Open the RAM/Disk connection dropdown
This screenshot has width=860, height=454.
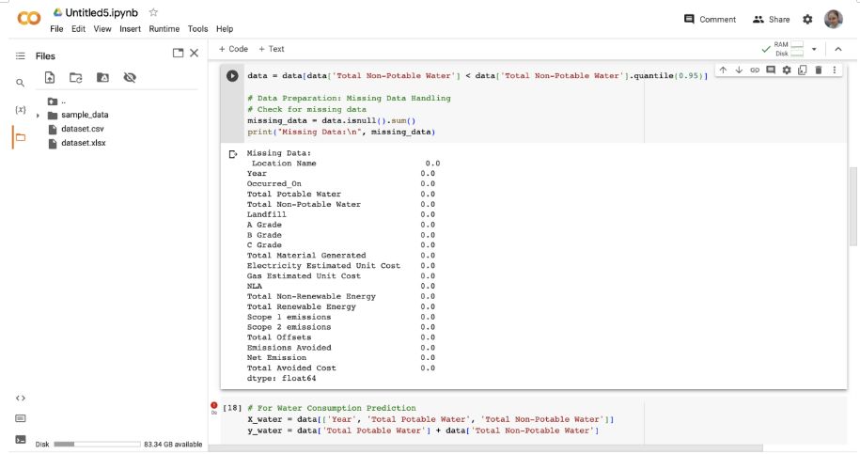coord(814,49)
